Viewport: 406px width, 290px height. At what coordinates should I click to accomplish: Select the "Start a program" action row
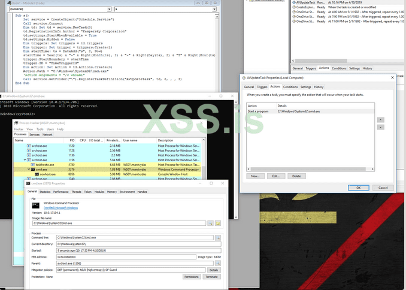[310, 111]
